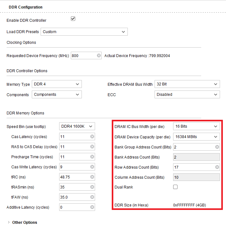This screenshot has height=226, width=226.
Task: Click the DDR Configuration heading
Action: tap(25, 7)
